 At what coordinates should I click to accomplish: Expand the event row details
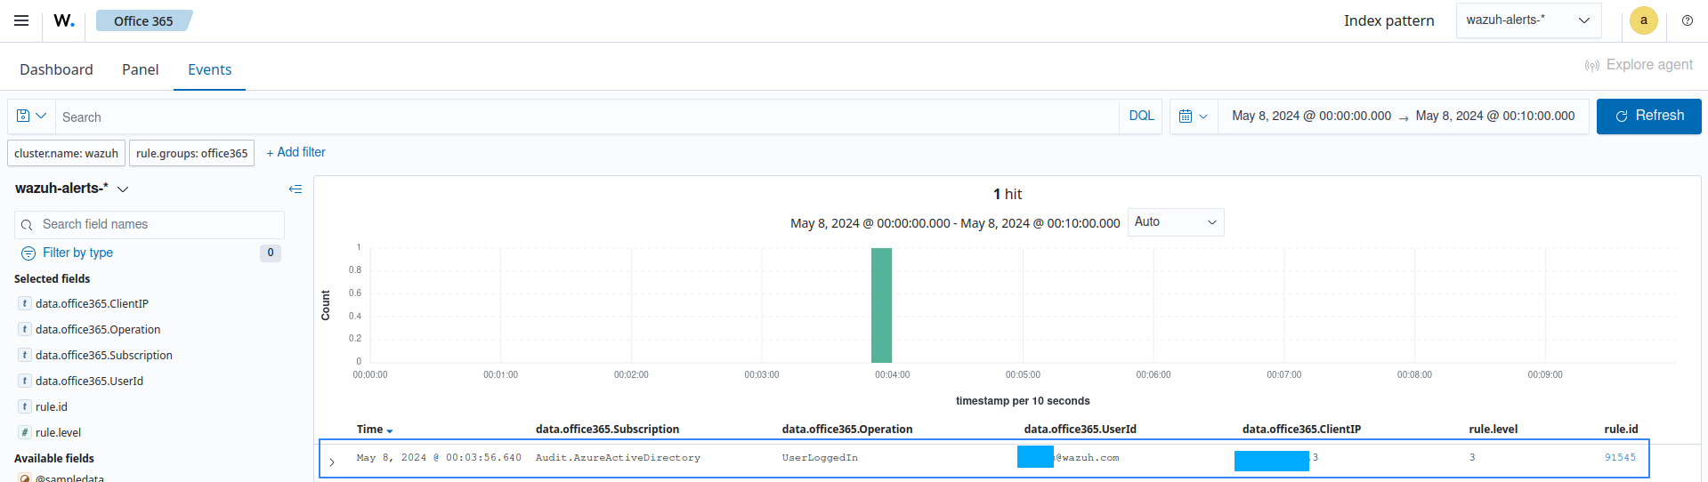[332, 462]
